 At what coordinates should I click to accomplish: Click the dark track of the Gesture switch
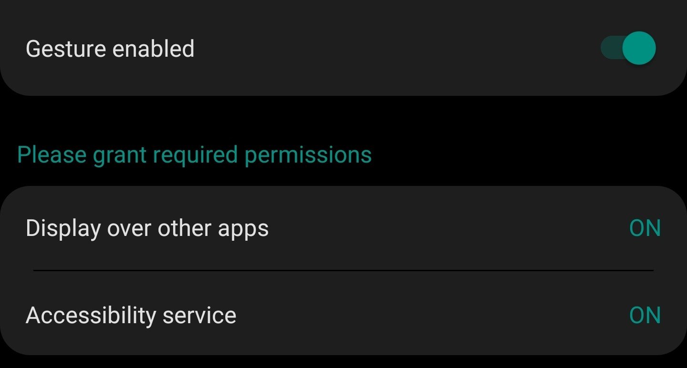611,48
